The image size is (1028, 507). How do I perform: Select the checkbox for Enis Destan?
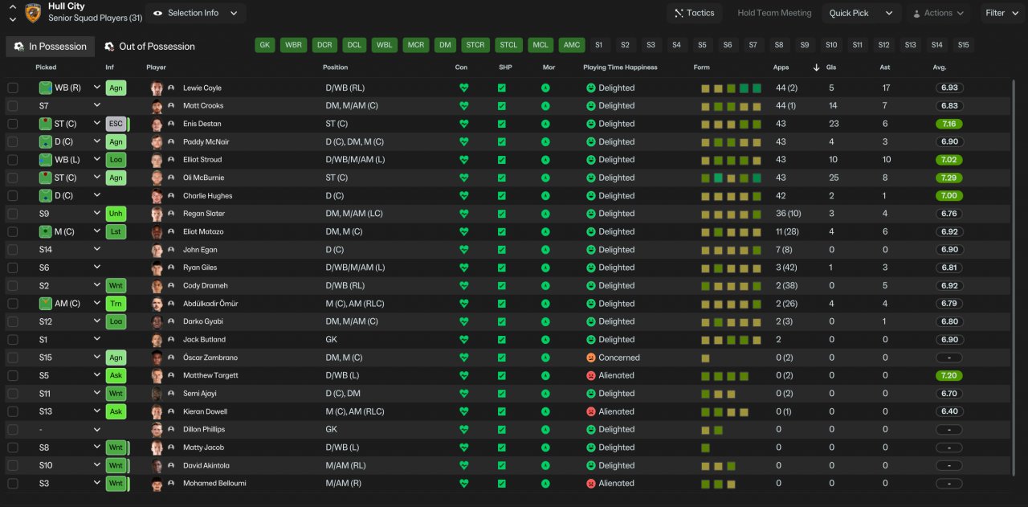tap(13, 124)
